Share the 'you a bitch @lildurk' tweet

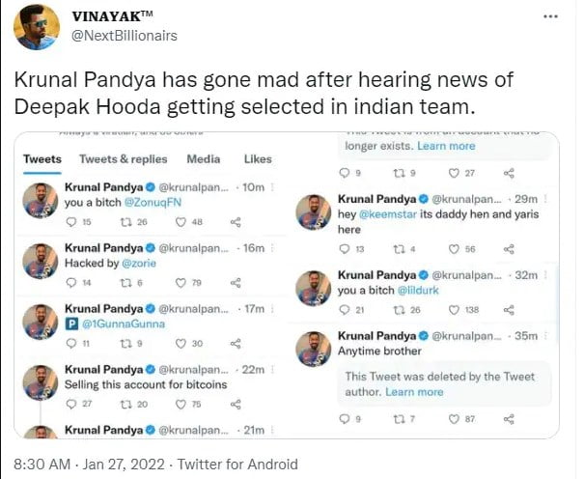[509, 310]
